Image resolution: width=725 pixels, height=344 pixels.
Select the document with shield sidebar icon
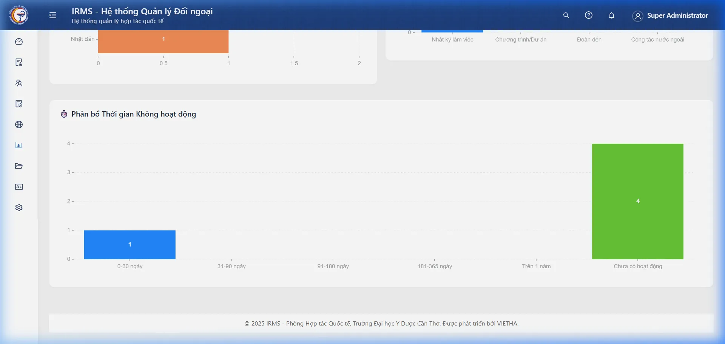tap(19, 104)
